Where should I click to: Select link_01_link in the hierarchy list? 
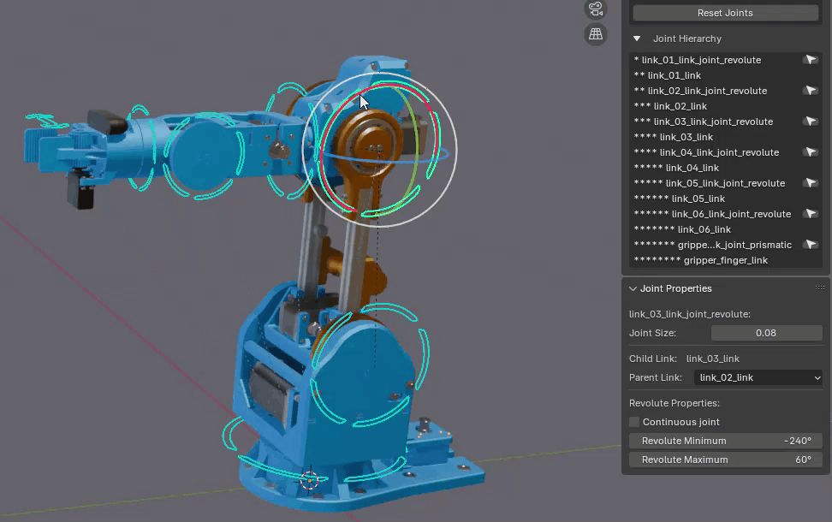tap(675, 75)
